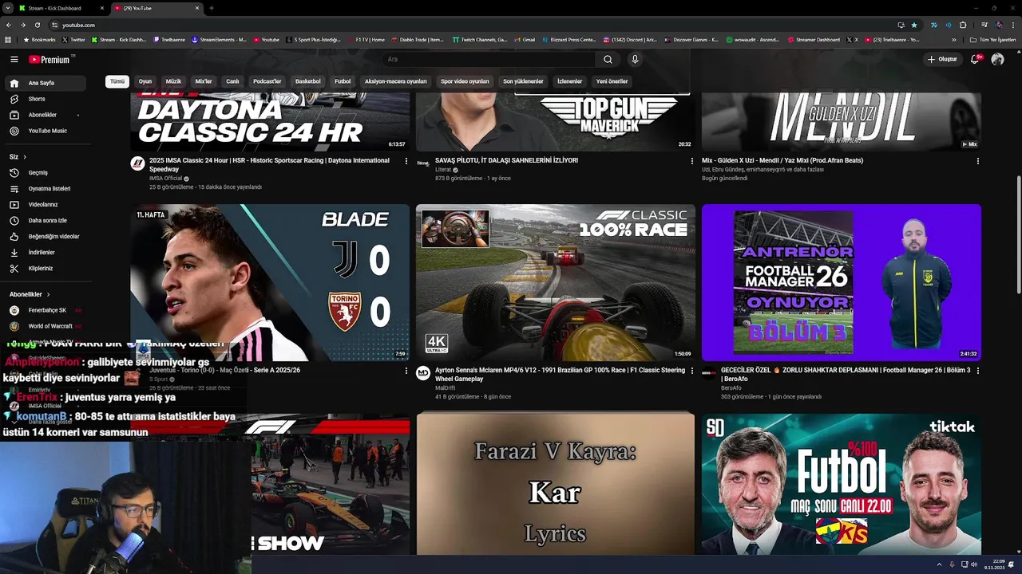Open Farazi V Kayra Kar Lyrics thumbnail
Screen dimensions: 1022x574
(x=556, y=483)
